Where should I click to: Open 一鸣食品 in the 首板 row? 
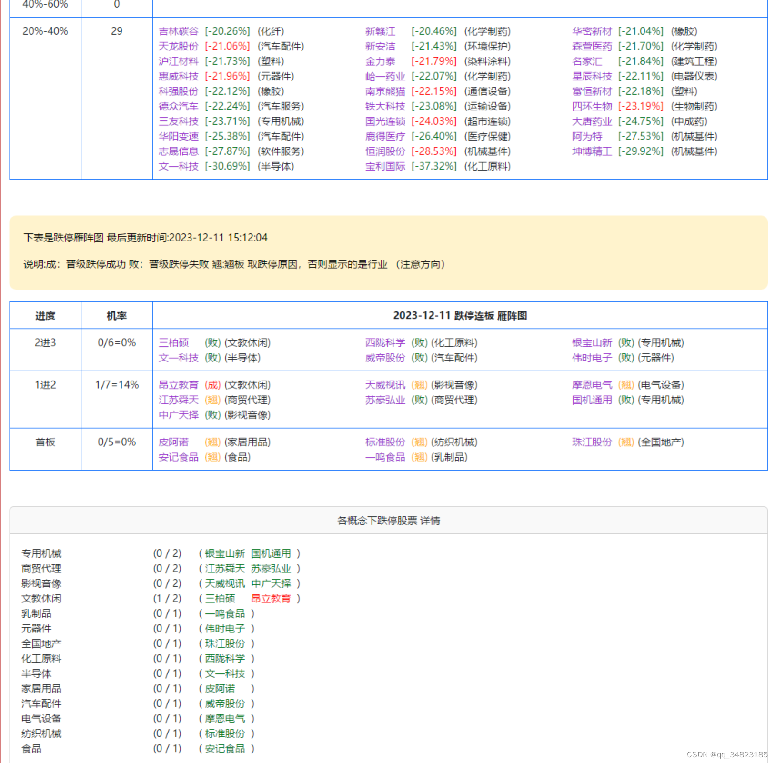pos(385,457)
